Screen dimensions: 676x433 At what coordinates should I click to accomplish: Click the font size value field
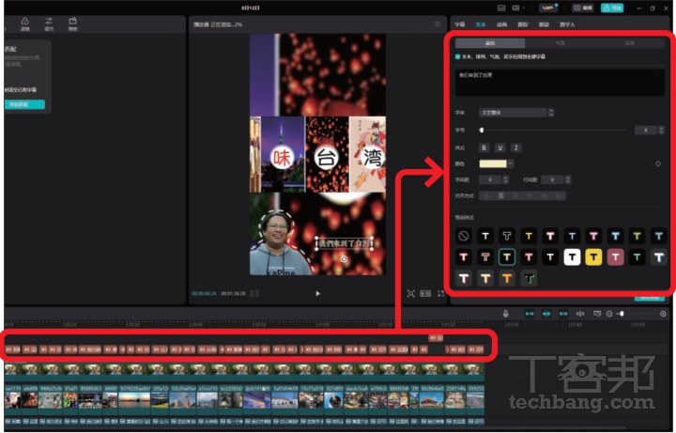pos(645,130)
